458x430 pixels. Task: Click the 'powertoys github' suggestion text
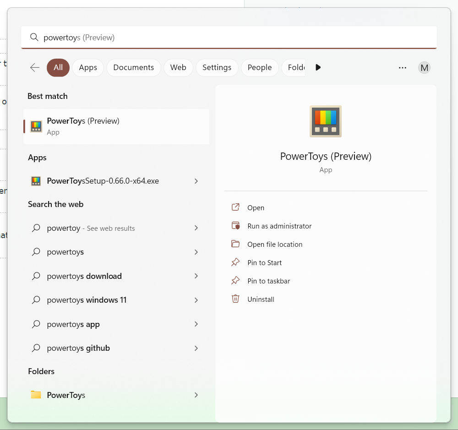pos(78,348)
